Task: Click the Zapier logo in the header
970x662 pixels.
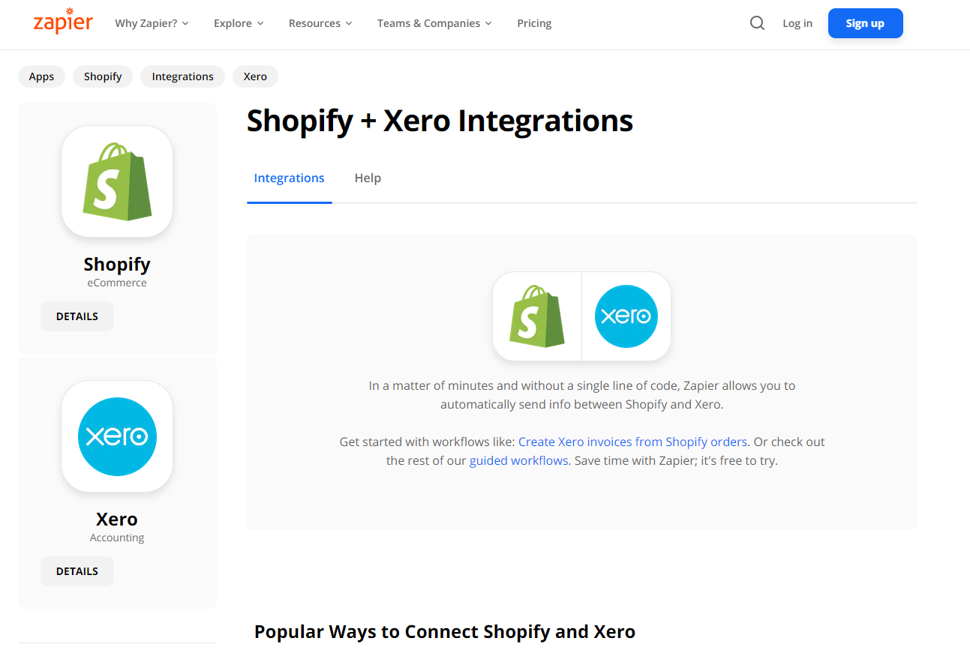Action: click(63, 21)
